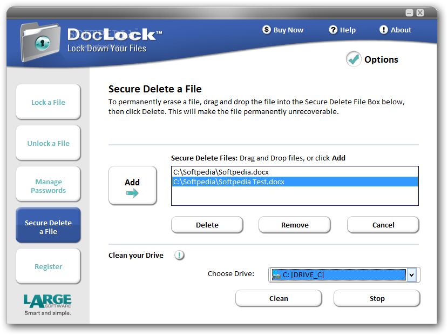The height and width of the screenshot is (335, 448).
Task: Expand the Choose Drive dropdown arrow
Action: click(411, 275)
